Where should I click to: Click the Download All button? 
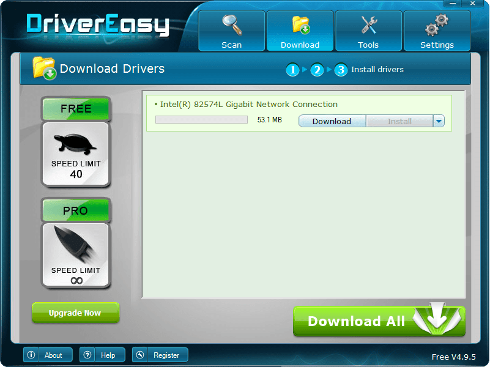pos(379,321)
